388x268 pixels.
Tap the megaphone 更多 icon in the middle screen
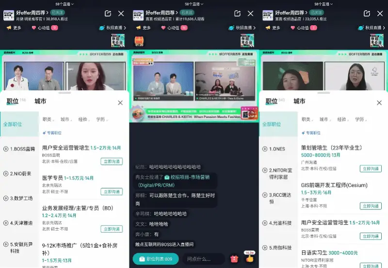[x=143, y=28]
